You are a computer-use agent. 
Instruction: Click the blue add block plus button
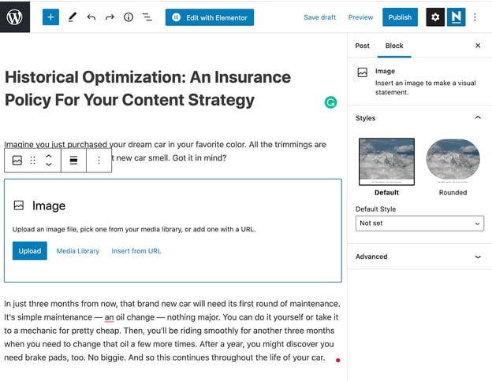click(50, 17)
